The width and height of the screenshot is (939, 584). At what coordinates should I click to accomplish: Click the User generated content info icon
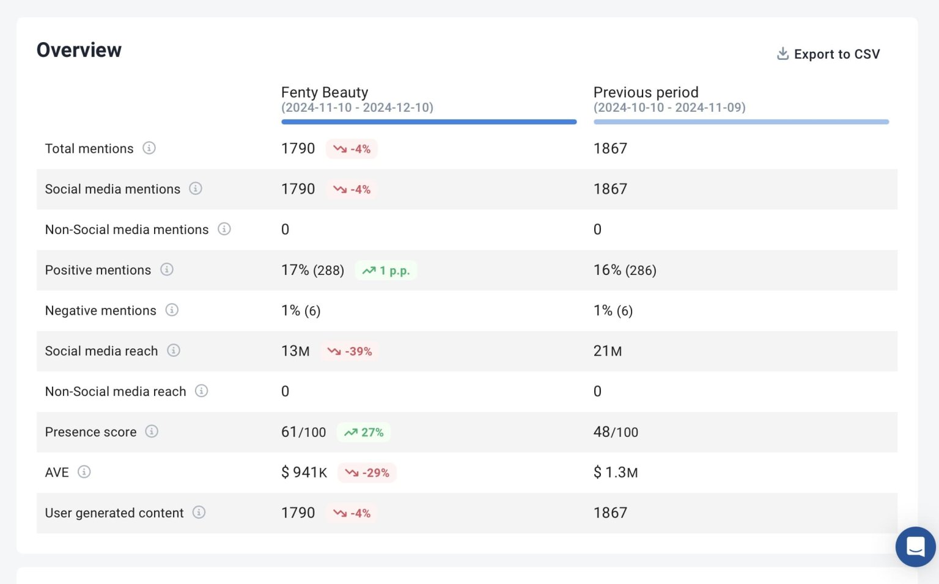199,513
